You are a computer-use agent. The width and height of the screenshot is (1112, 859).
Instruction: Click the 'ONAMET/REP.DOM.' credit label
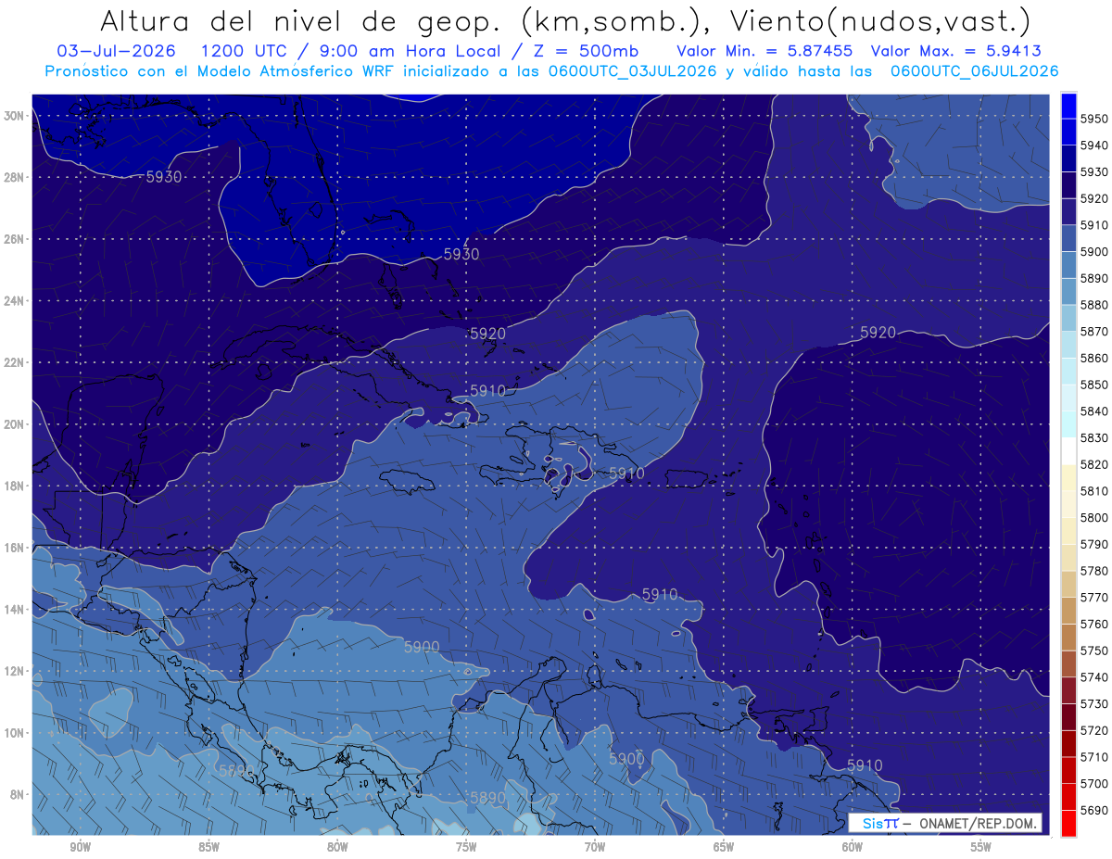coord(979,823)
